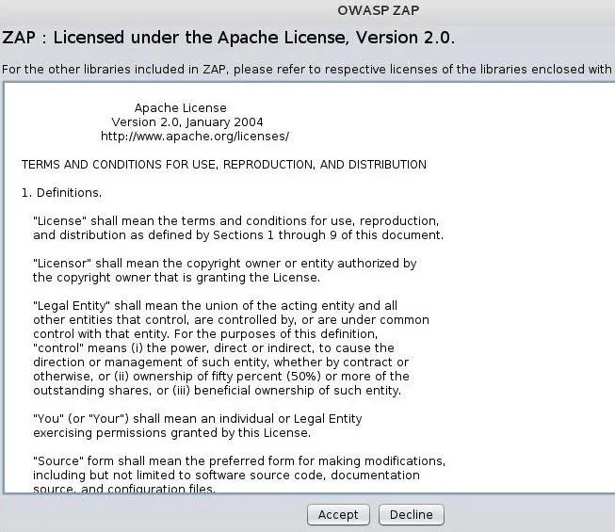Click the 'ZAP : Licensed under the Apache License' title
Screen dimensions: 615x532
[228, 38]
